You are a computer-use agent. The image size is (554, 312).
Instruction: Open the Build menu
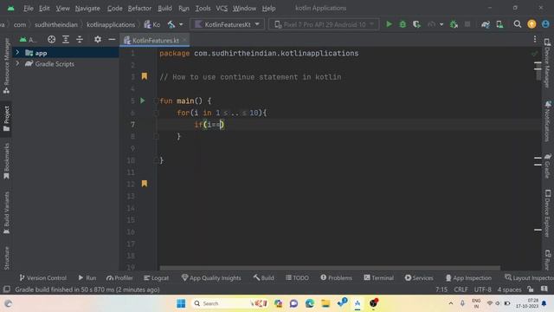click(x=164, y=8)
